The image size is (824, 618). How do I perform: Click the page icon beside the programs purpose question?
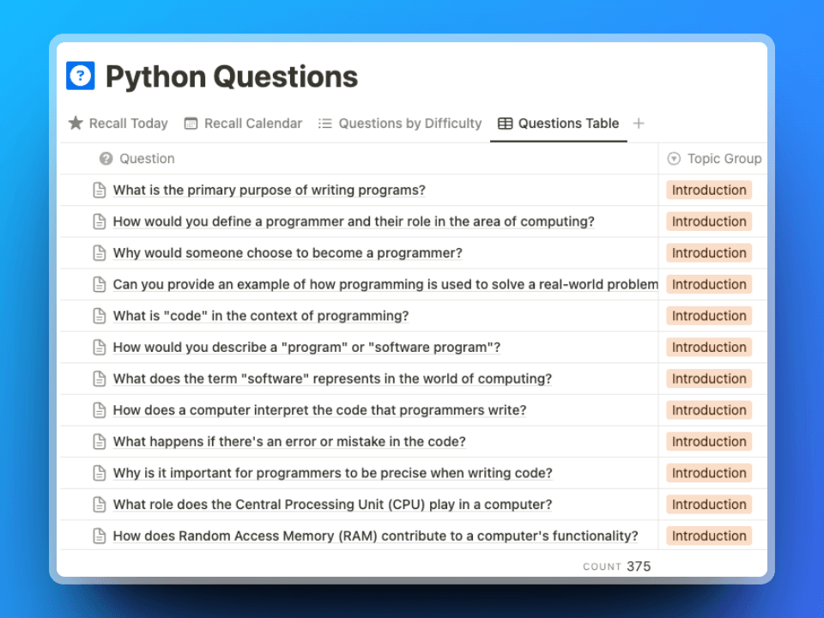click(98, 189)
